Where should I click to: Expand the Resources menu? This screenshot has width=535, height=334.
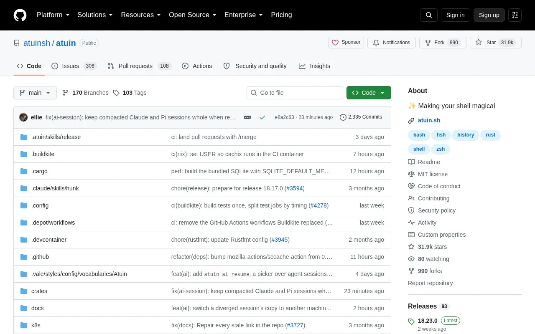coord(141,15)
